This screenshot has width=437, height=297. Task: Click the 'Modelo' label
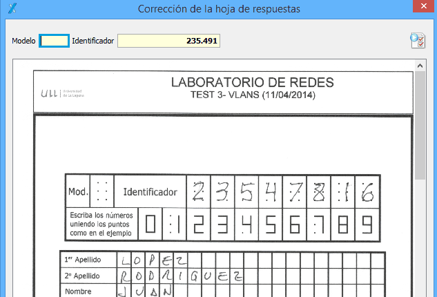(23, 41)
